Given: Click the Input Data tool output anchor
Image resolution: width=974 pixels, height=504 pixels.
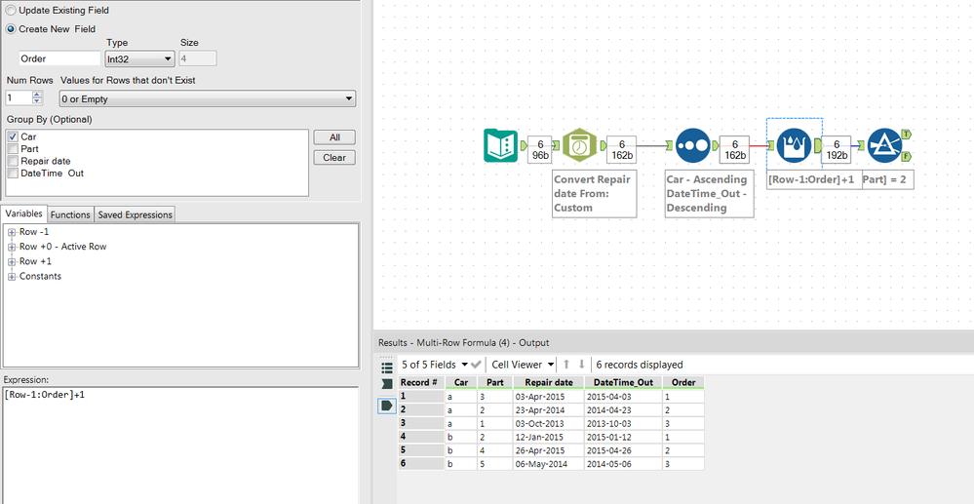Looking at the screenshot, I should 524,145.
